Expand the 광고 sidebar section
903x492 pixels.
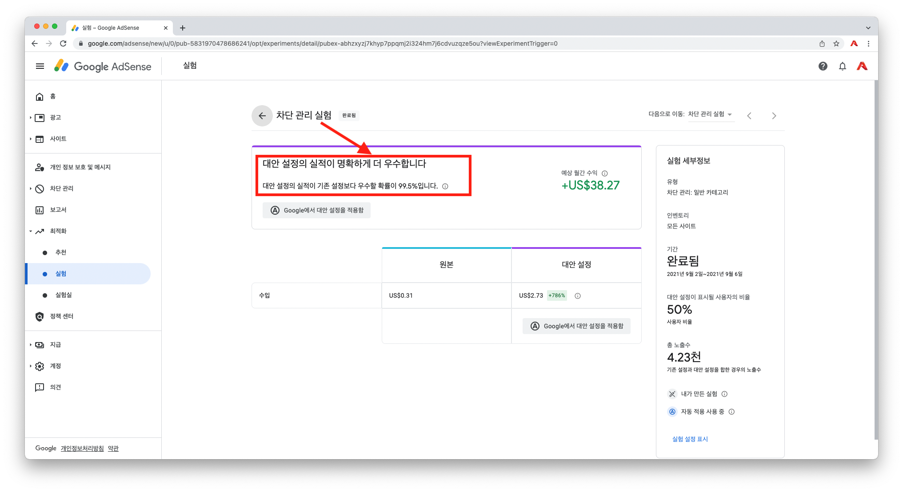[31, 118]
